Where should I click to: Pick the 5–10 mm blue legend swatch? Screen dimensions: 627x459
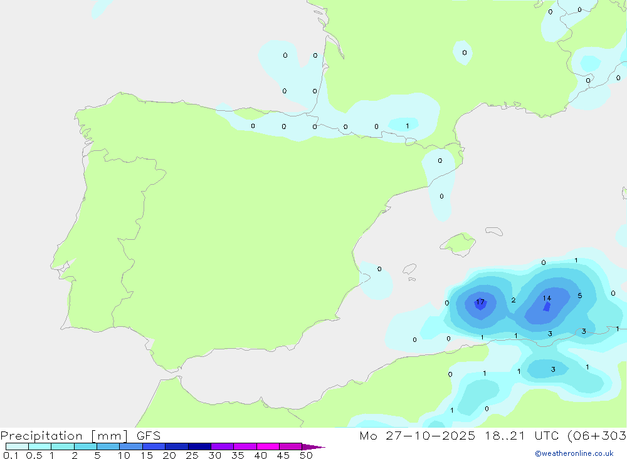[x=108, y=446]
